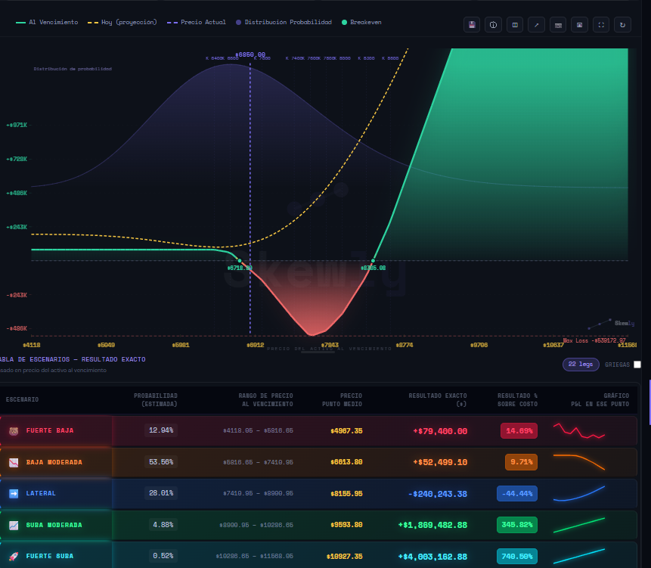Select the line drawing tool icon
651x568 pixels.
coord(536,25)
